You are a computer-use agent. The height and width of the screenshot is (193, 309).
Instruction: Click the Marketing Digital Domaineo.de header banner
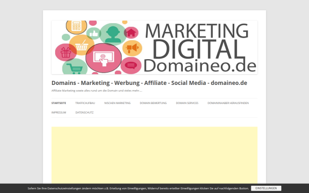[x=154, y=47]
